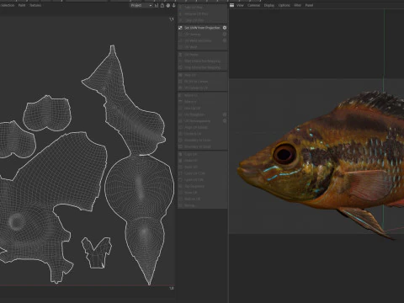Click Fit UV to Canvas icon
Screen dimensions: 404x303
coord(180,82)
